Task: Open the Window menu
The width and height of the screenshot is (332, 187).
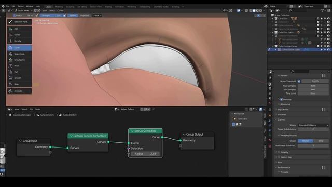Action: (x=30, y=6)
